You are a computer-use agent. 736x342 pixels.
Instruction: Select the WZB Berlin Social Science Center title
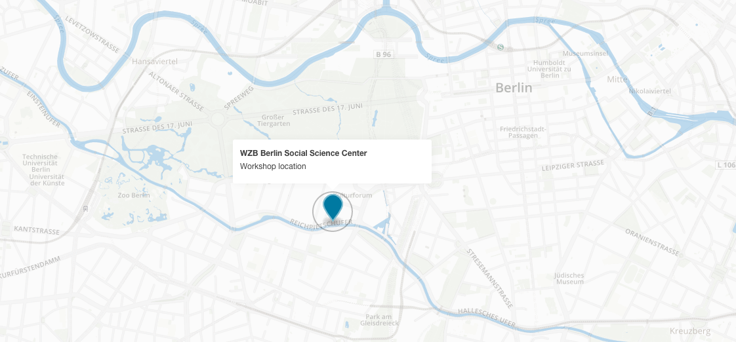coord(303,153)
